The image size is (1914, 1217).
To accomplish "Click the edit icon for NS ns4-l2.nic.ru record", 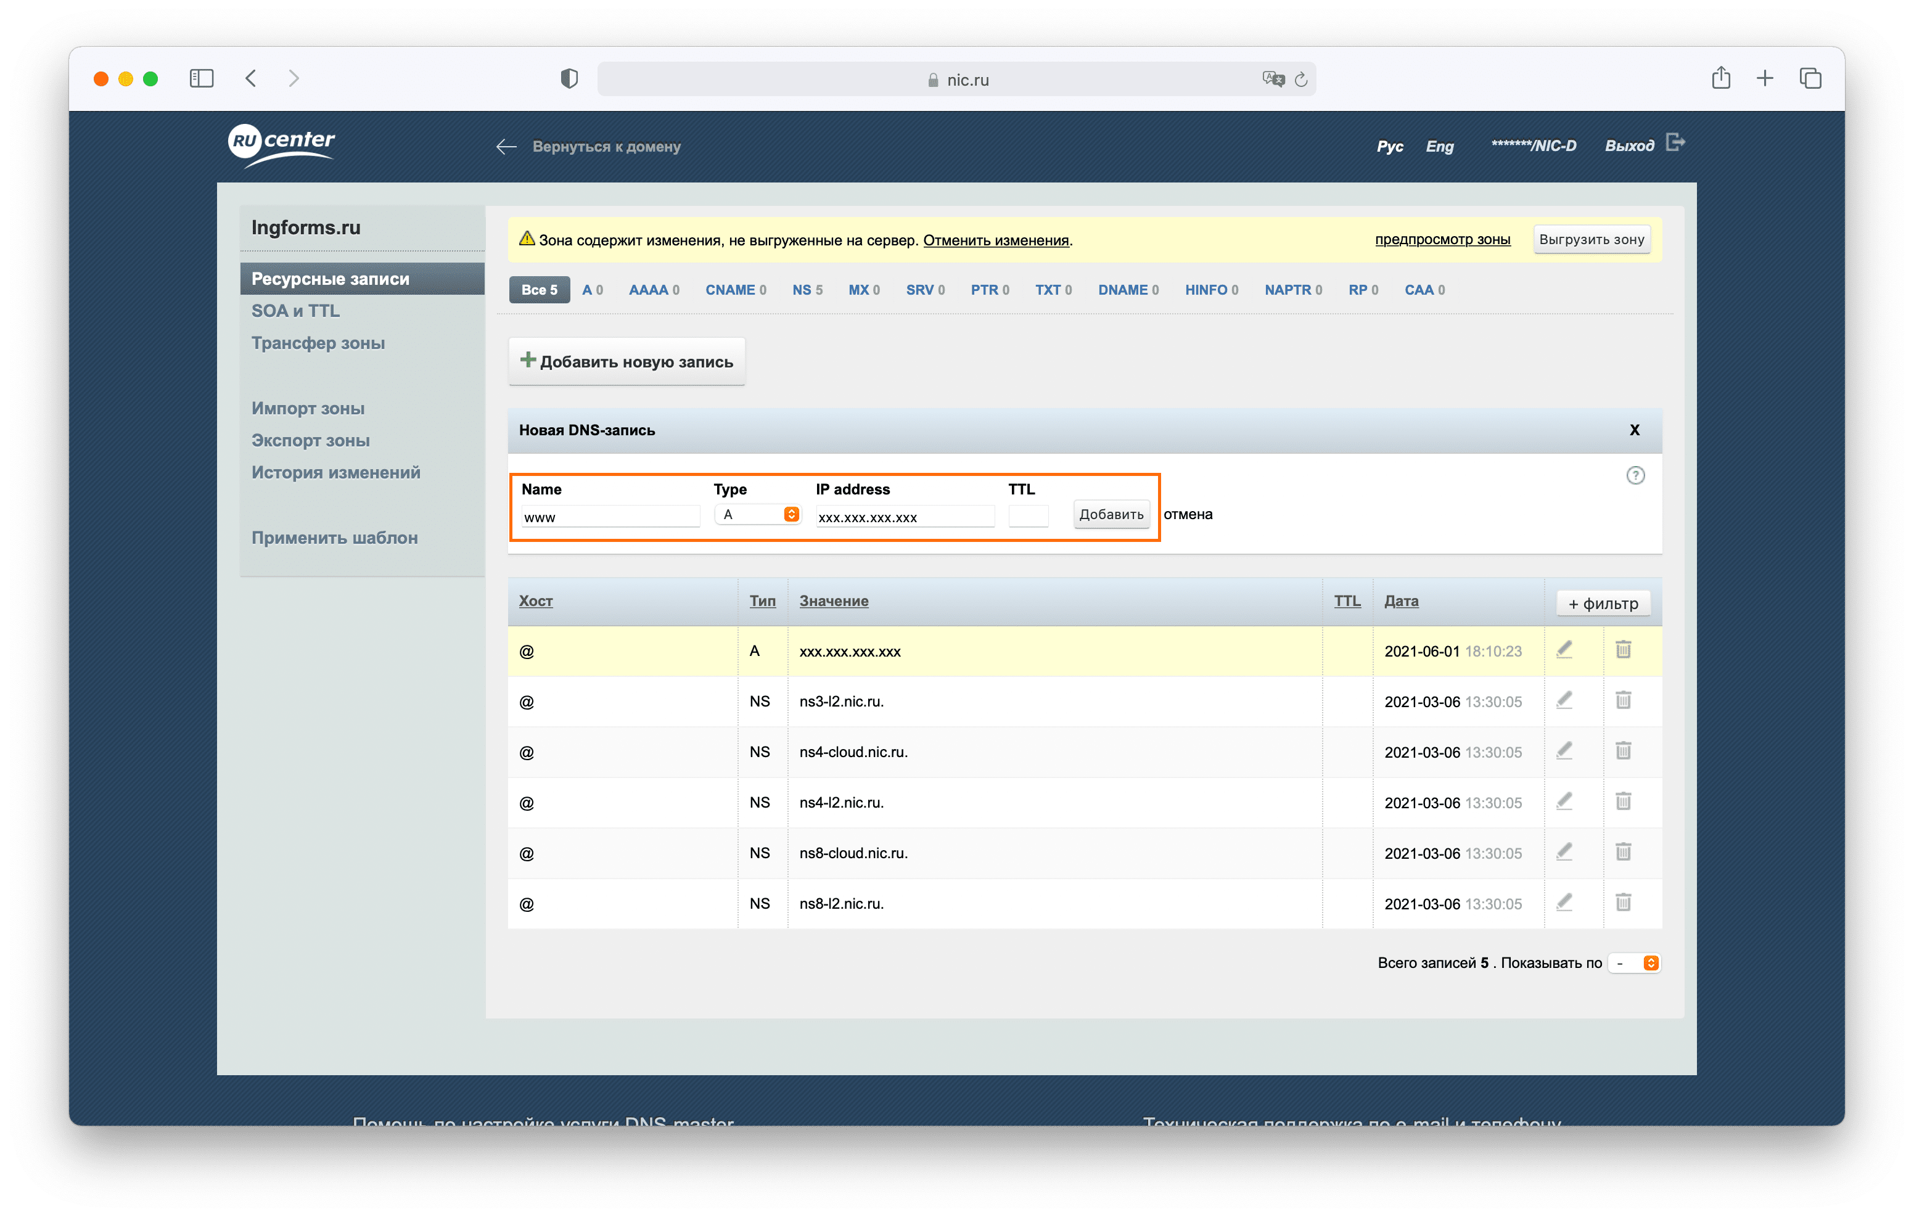I will click(x=1564, y=801).
